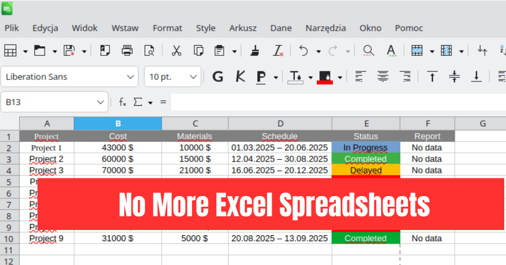Toggle bold formatting with G button
Viewport: 506px width, 265px height.
(x=218, y=77)
